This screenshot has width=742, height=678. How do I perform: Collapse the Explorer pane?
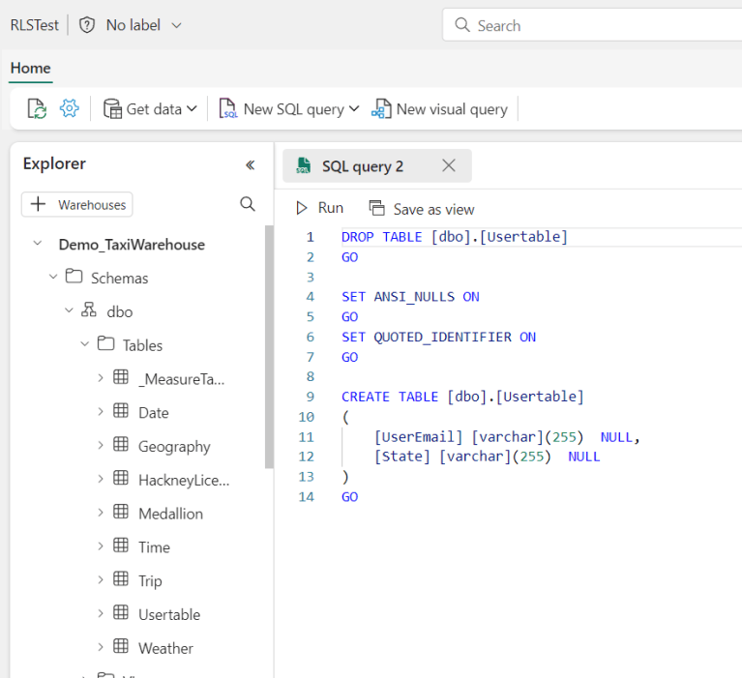[x=251, y=164]
